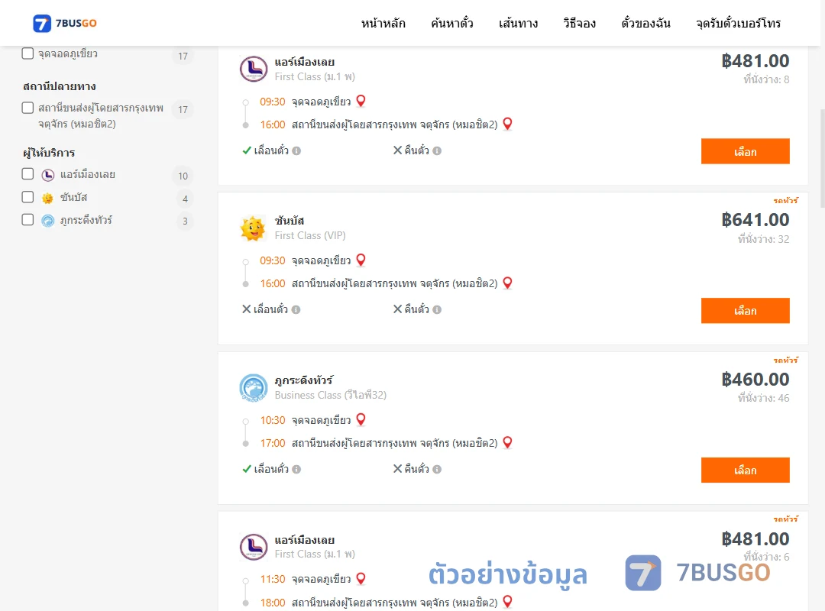The width and height of the screenshot is (825, 611).
Task: Open map pin for 18:00 arrival station
Action: tap(508, 602)
